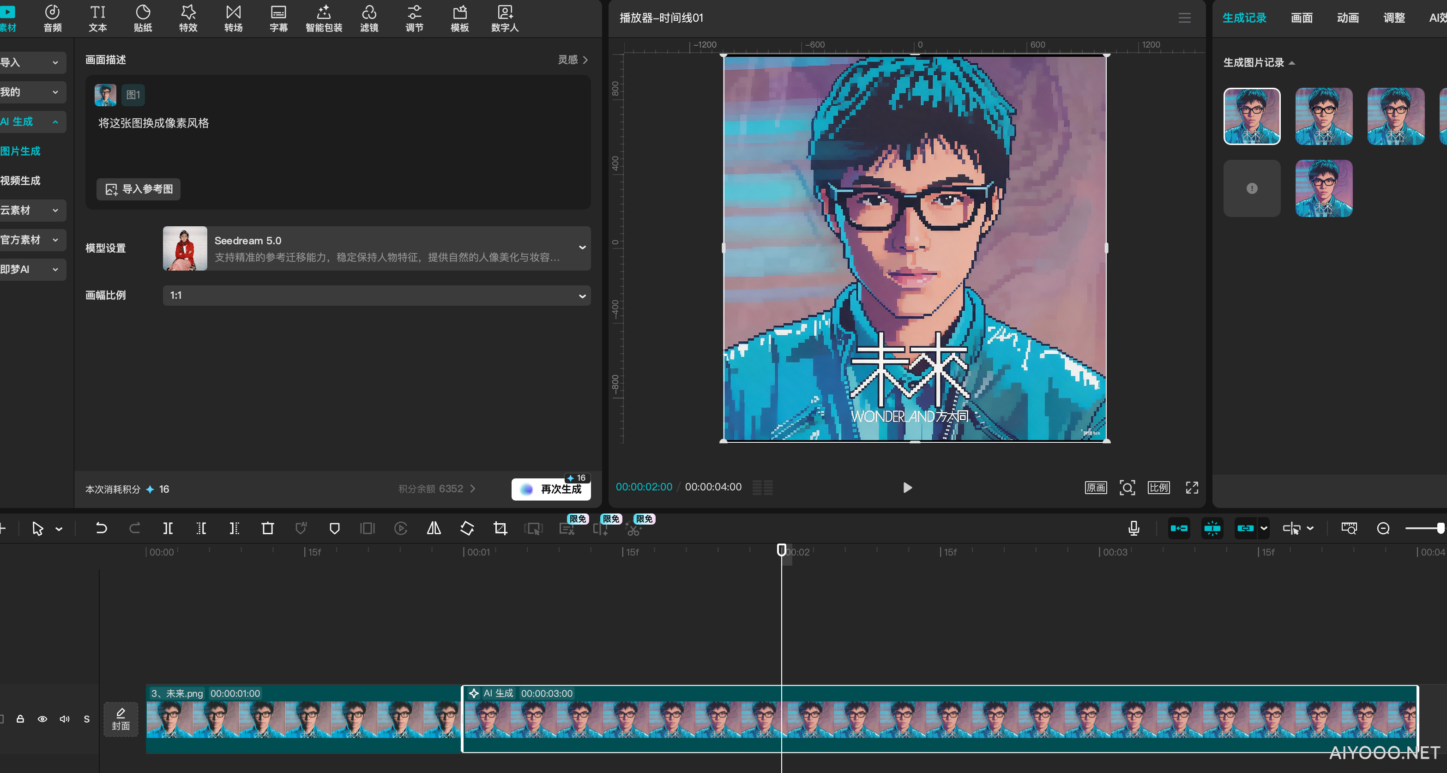Toggle the main track magnet button
1447x773 pixels.
[1179, 528]
